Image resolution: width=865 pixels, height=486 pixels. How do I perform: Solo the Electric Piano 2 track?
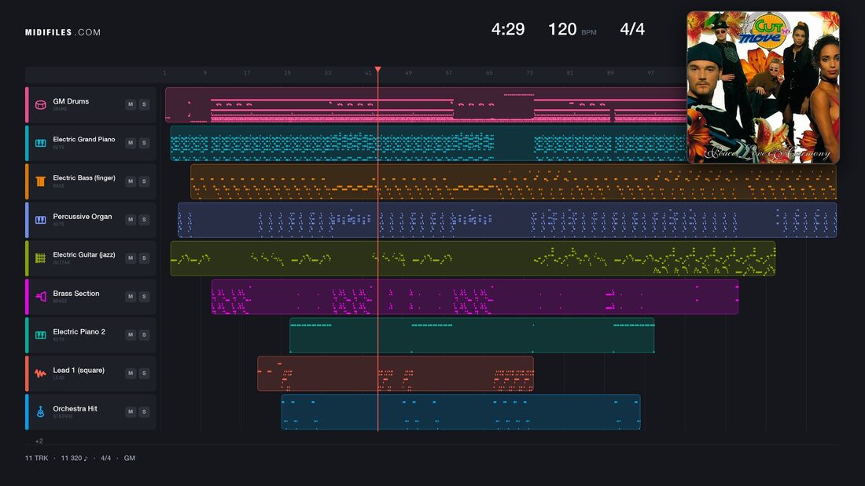click(x=144, y=334)
